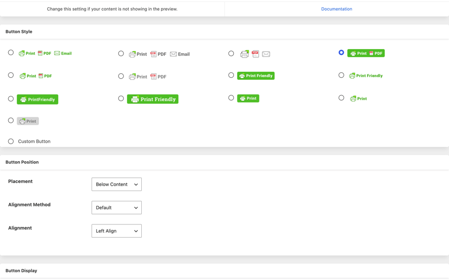Select the solid green Print button radio
The image size is (449, 280).
pyautogui.click(x=231, y=98)
